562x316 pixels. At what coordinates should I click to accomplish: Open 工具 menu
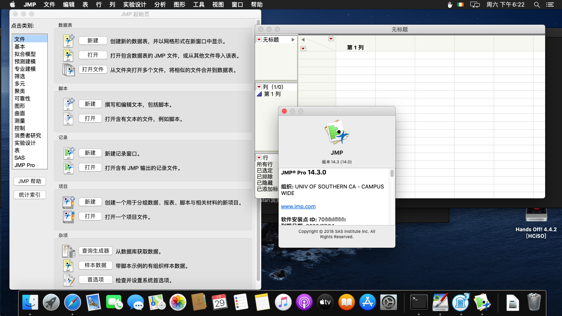pos(199,5)
